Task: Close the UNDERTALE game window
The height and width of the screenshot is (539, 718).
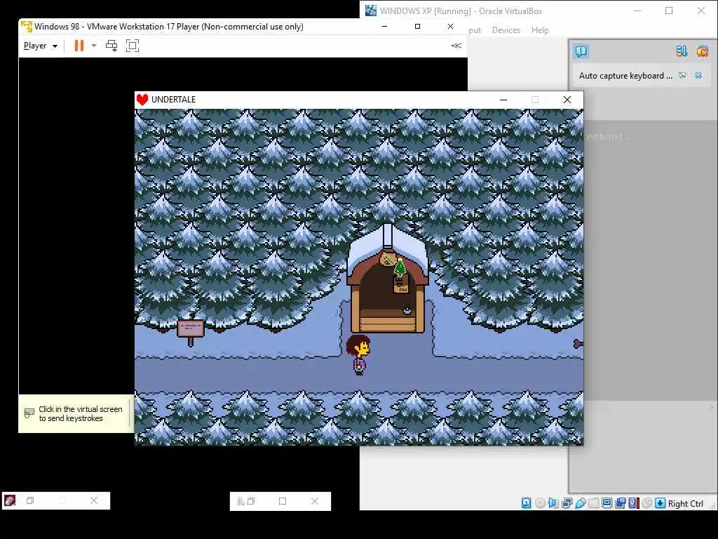Action: [567, 100]
